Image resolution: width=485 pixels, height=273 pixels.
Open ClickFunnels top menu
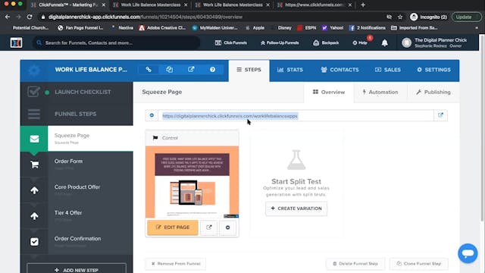click(231, 42)
